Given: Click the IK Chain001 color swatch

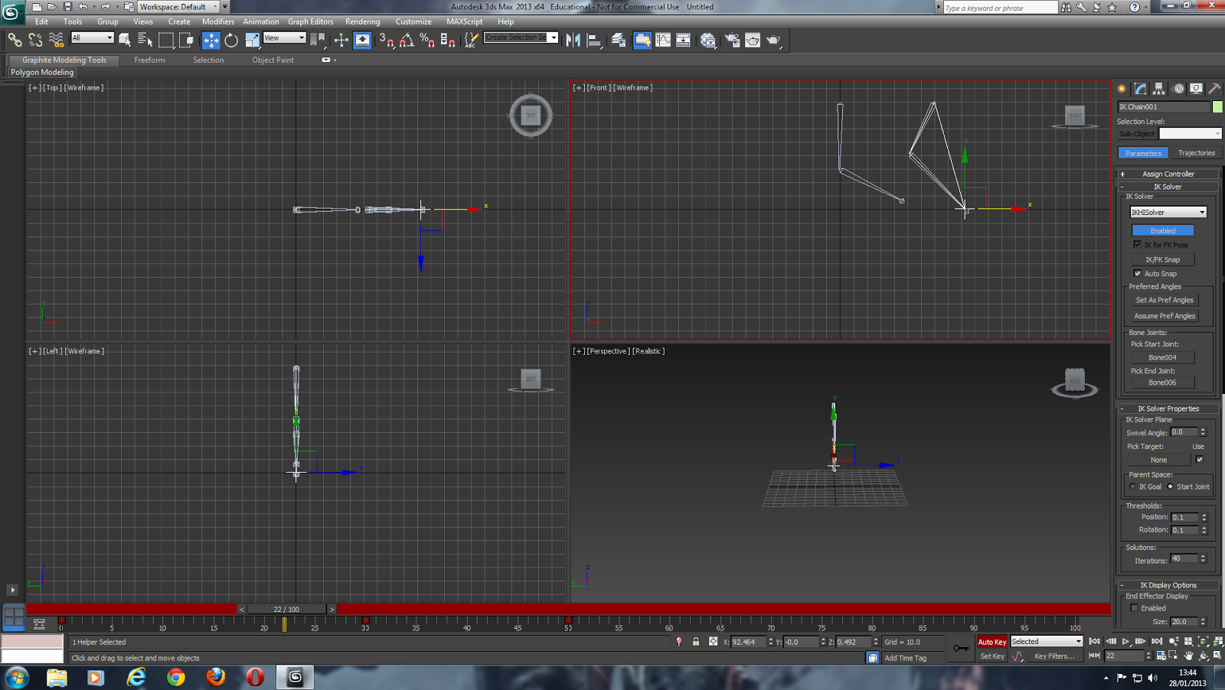Looking at the screenshot, I should [1218, 106].
